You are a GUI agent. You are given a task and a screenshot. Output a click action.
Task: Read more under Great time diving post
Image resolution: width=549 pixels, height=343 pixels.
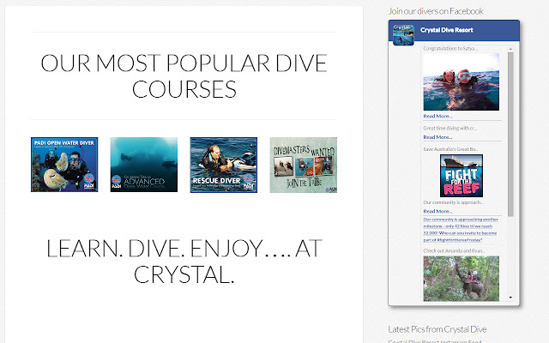coord(437,137)
